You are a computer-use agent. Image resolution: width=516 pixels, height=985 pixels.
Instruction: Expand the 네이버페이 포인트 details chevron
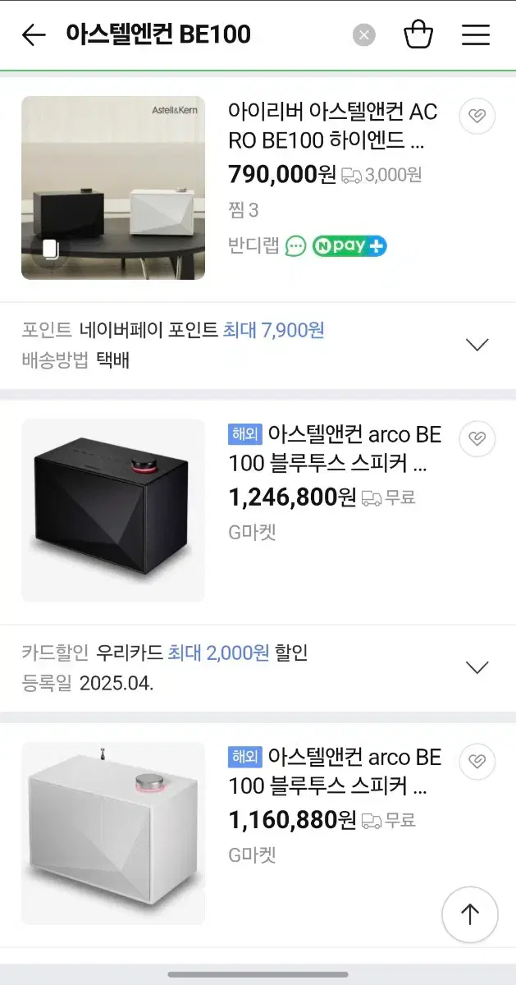(x=477, y=345)
